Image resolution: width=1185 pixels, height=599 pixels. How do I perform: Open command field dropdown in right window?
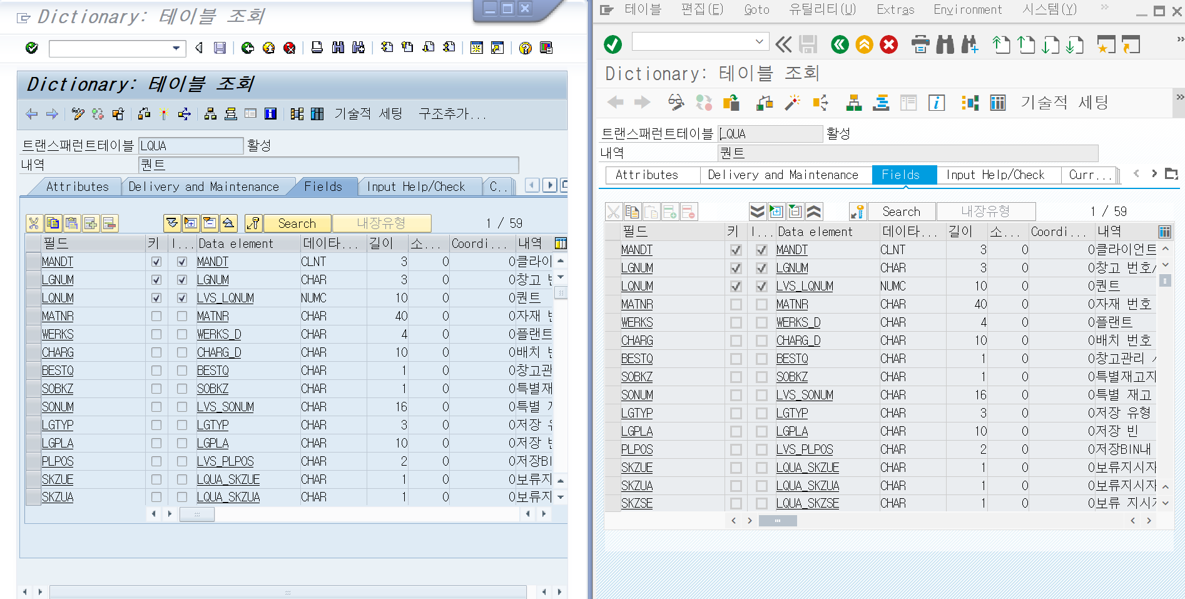[759, 42]
